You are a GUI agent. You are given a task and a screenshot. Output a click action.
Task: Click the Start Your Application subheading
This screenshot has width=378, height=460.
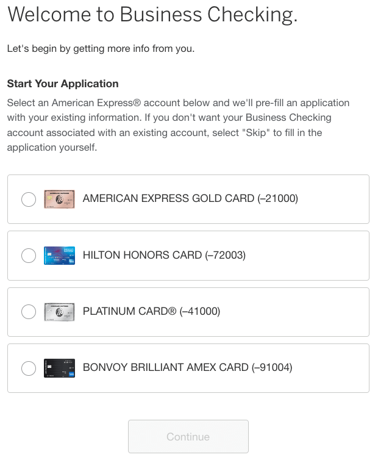(x=63, y=84)
